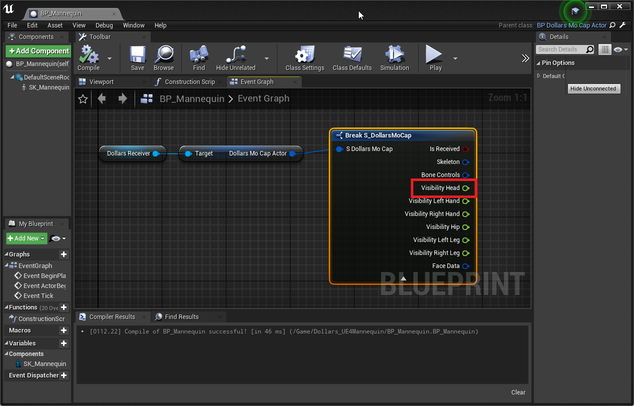Image resolution: width=634 pixels, height=406 pixels.
Task: Expand the Play options dropdown arrow
Action: coord(455,58)
